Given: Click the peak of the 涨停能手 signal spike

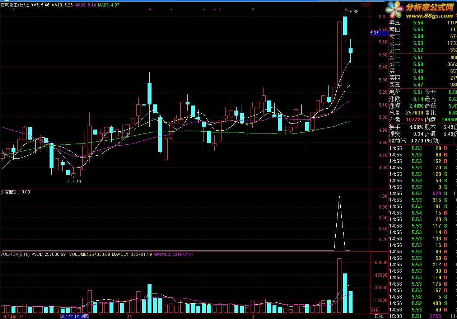Looking at the screenshot, I should point(339,197).
